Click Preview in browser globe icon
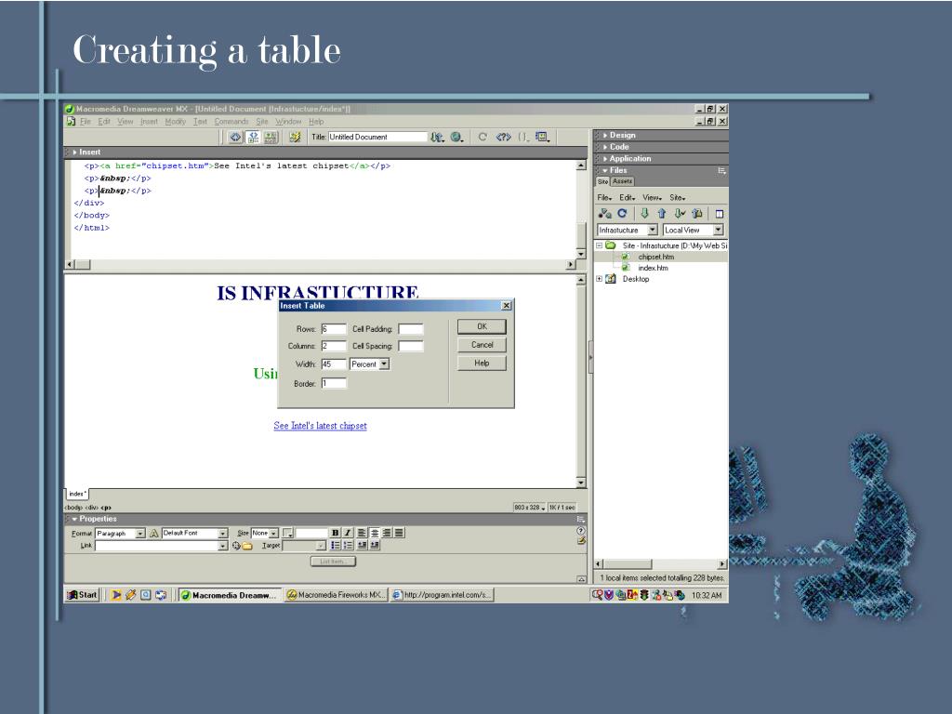Screen dimensions: 952x714 tap(457, 138)
